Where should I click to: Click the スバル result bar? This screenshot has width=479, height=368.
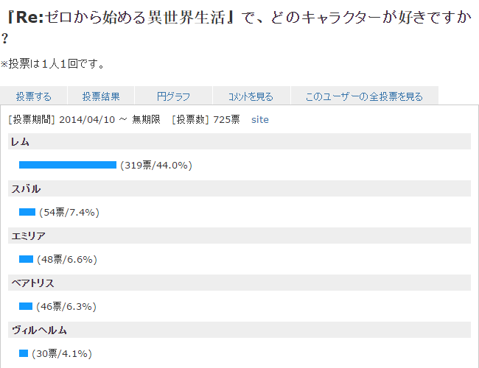click(x=27, y=212)
